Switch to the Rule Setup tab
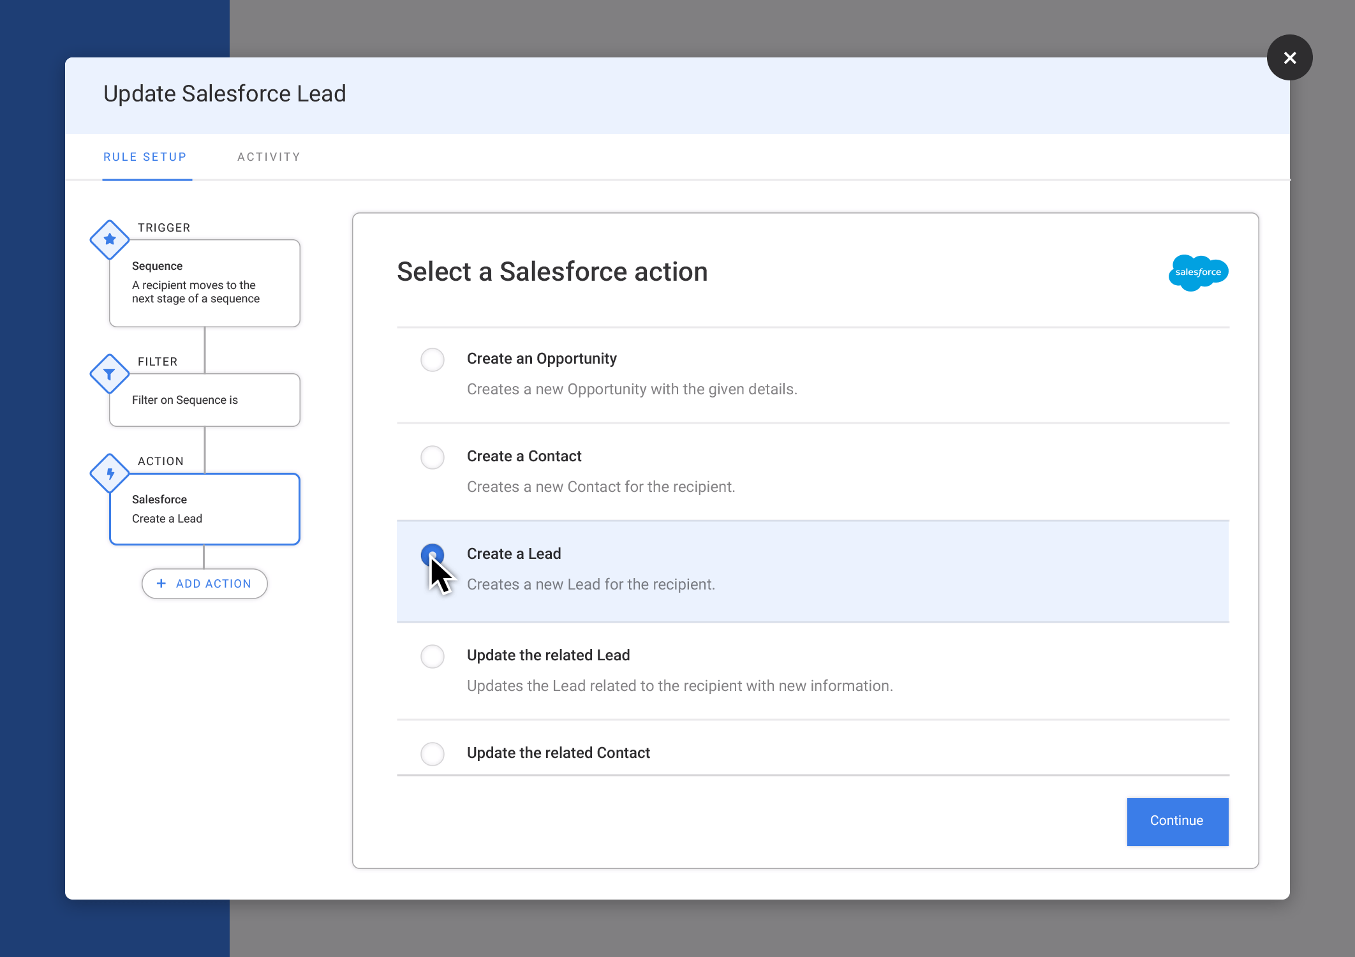 pyautogui.click(x=145, y=157)
